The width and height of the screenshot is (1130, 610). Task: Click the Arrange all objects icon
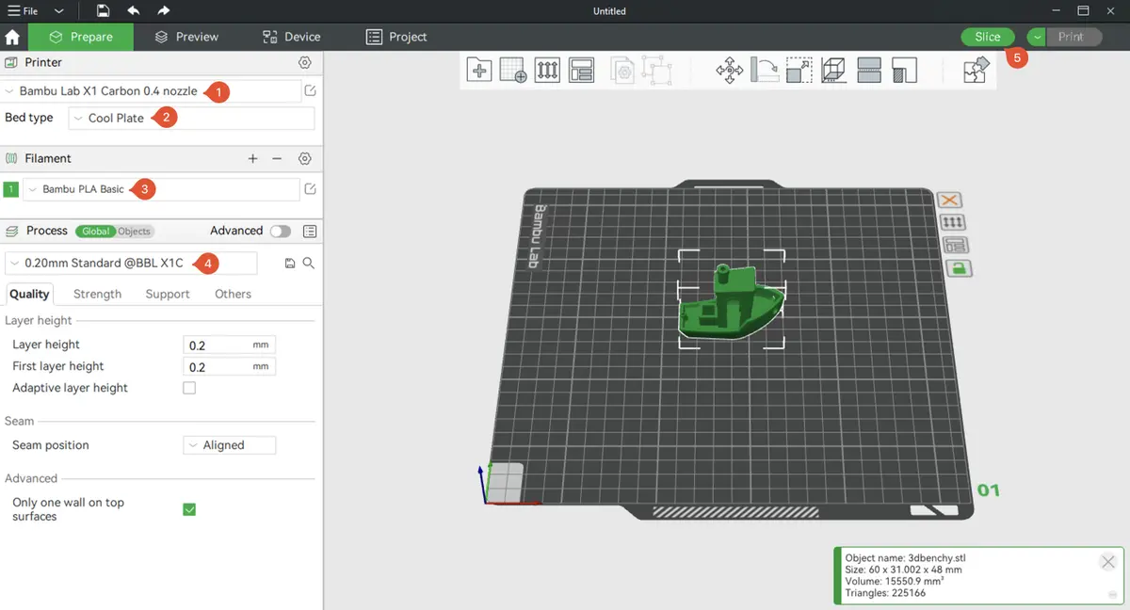581,71
